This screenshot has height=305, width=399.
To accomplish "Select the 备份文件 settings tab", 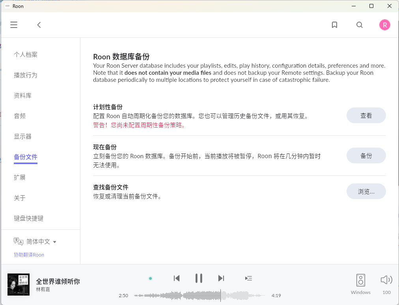I will point(26,157).
